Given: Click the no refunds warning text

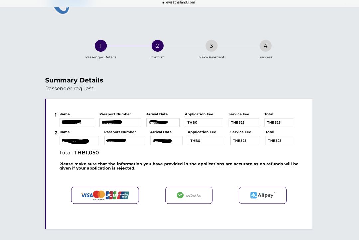Looking at the screenshot, I should click(179, 166).
